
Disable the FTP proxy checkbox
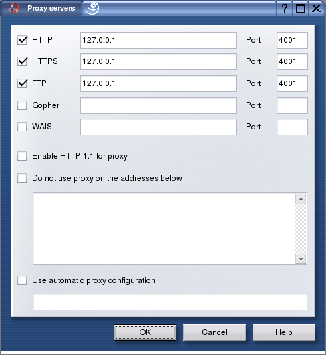coord(22,83)
